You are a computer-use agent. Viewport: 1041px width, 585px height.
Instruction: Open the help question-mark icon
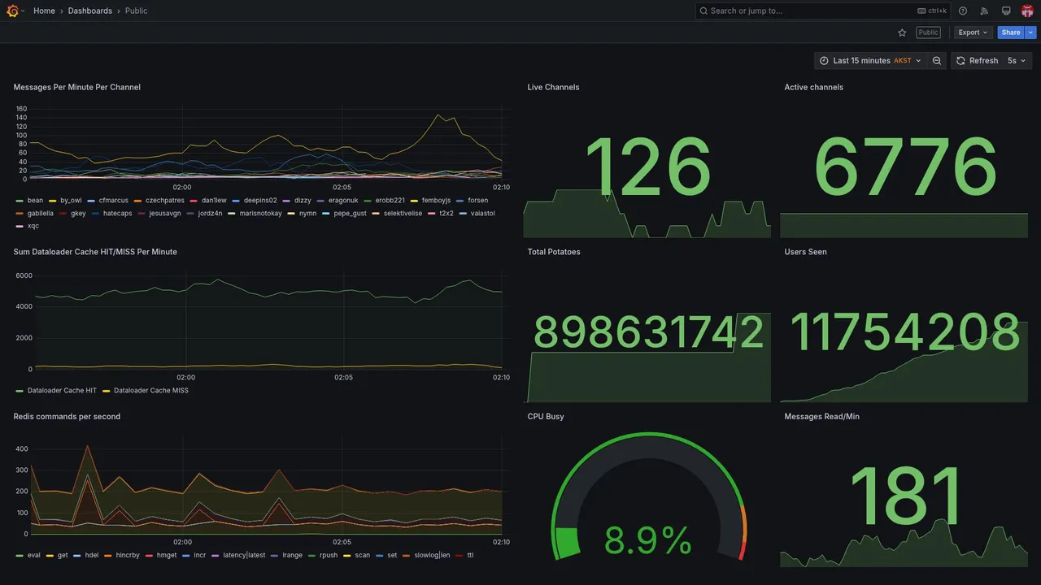tap(963, 11)
